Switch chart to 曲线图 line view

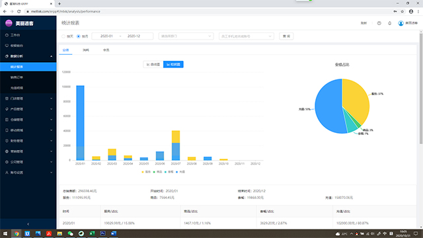click(x=153, y=65)
